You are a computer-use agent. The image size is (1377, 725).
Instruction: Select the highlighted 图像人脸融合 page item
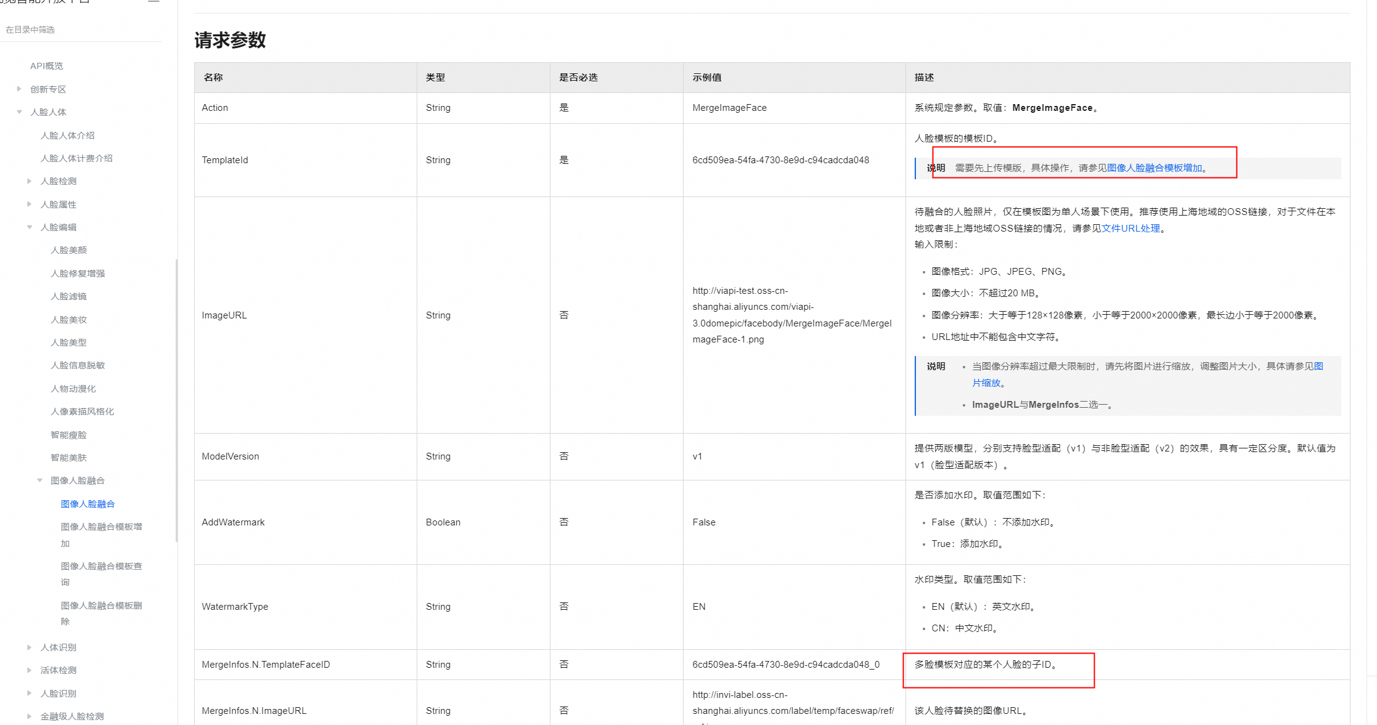coord(88,504)
